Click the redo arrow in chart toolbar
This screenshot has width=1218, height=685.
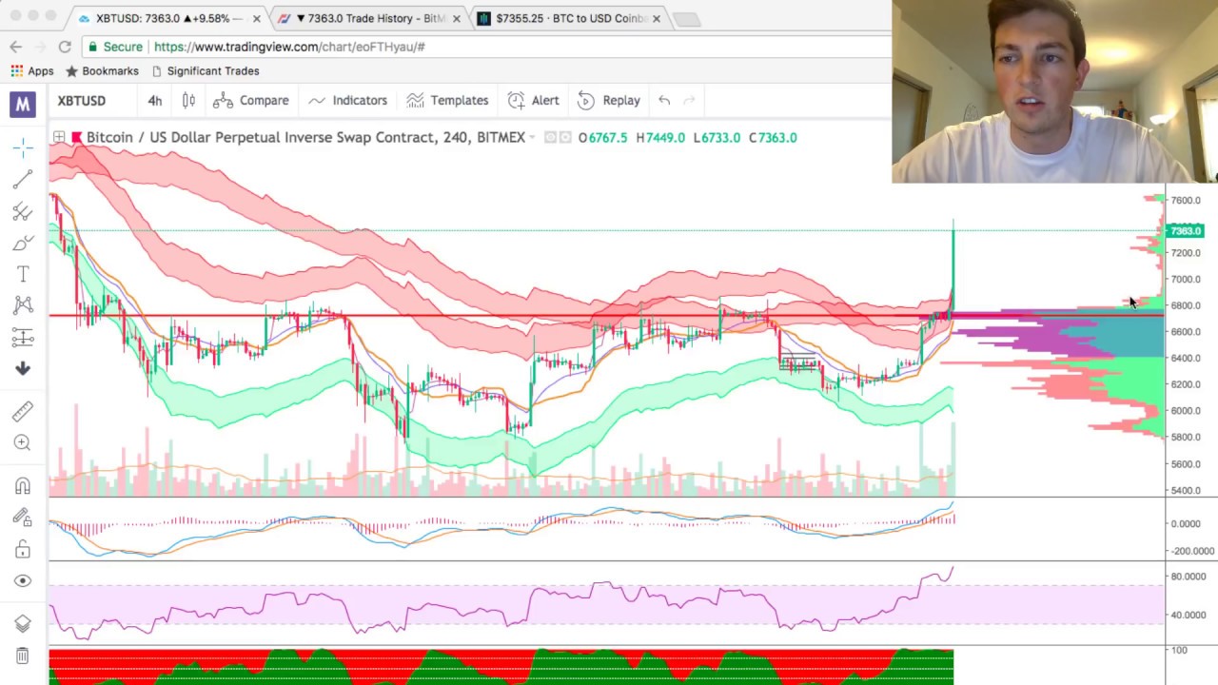690,100
